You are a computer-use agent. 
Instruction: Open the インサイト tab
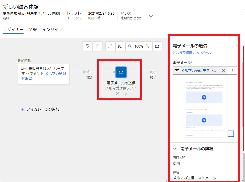point(52,29)
